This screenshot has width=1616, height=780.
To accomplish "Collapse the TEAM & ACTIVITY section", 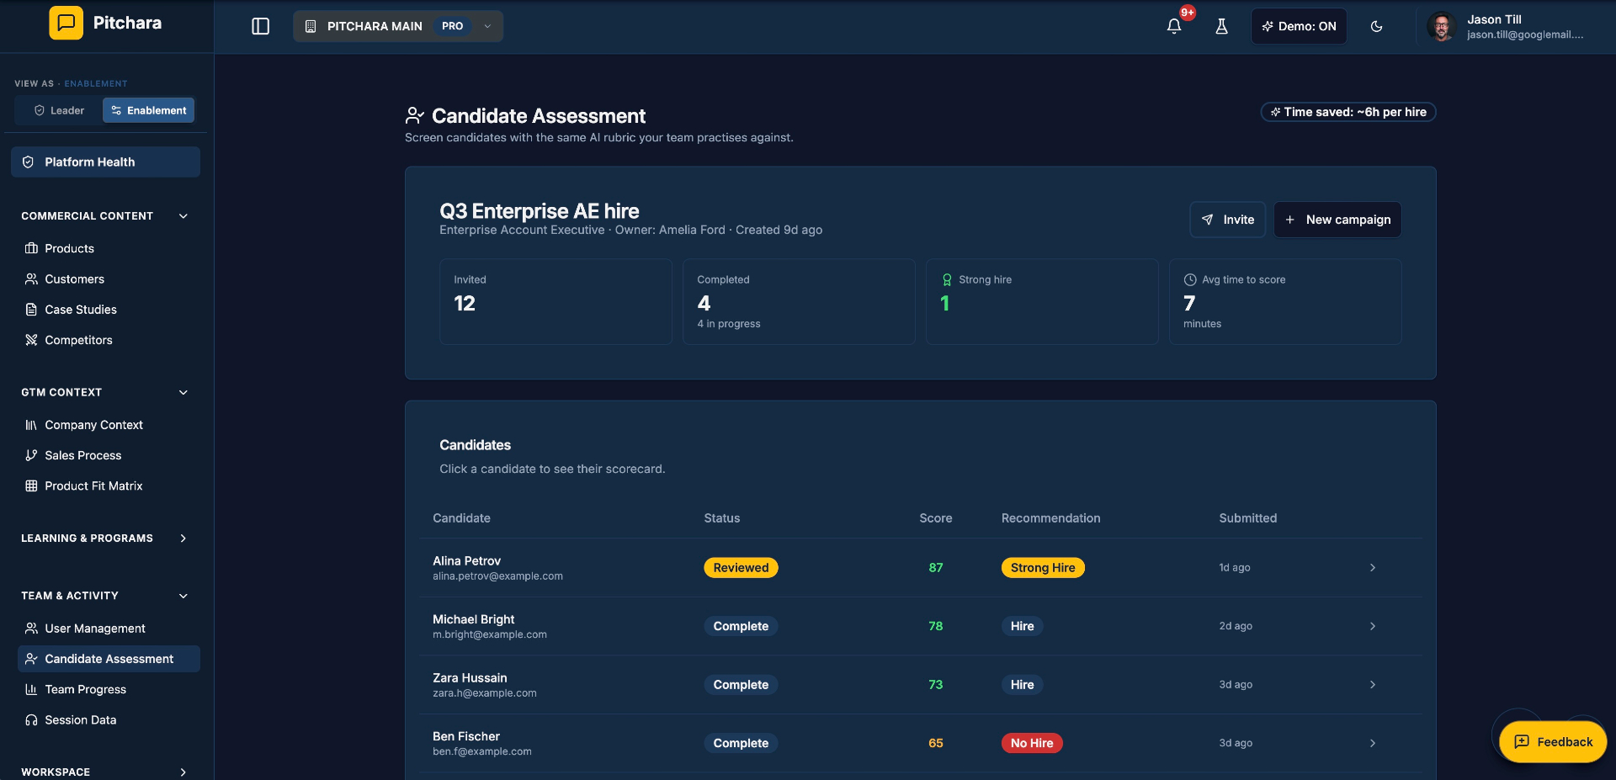I will [183, 596].
